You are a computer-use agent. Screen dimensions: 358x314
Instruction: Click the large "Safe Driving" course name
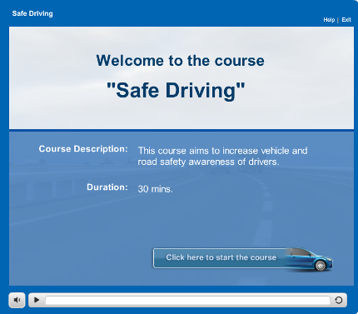(176, 90)
